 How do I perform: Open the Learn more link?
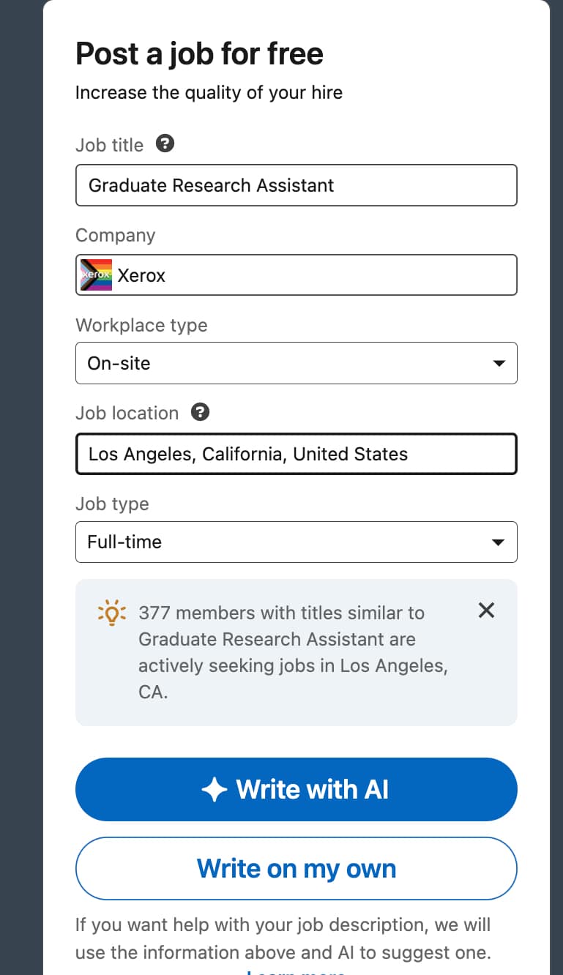(296, 972)
